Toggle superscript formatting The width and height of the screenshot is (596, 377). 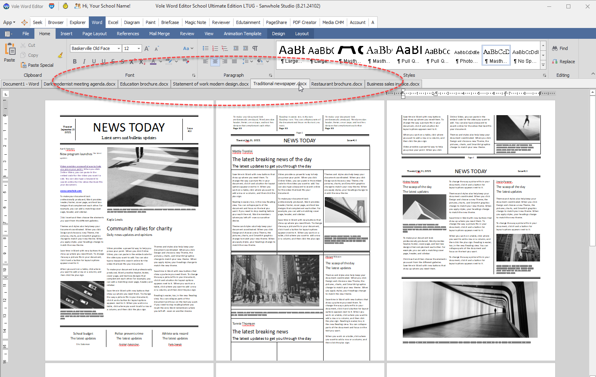point(132,61)
